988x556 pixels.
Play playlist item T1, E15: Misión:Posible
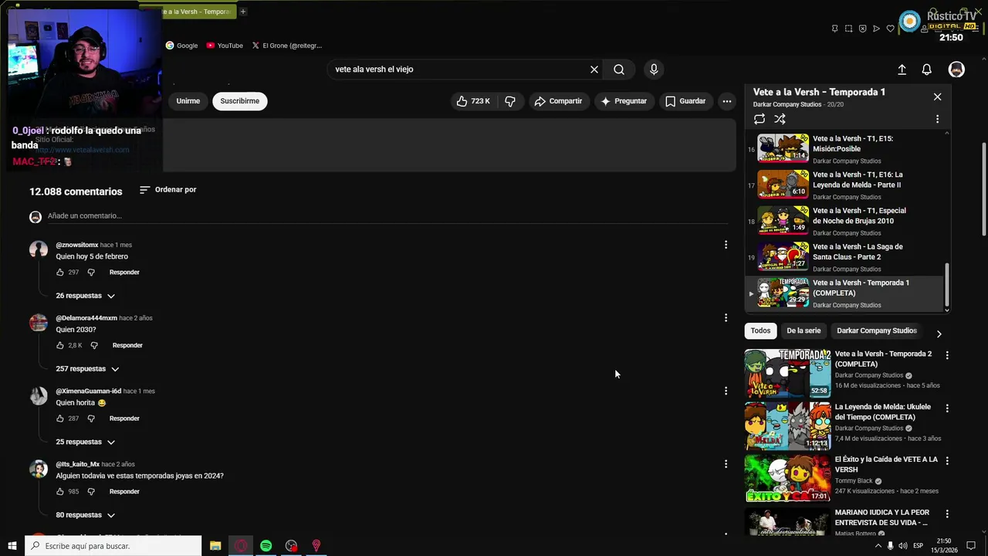(845, 149)
